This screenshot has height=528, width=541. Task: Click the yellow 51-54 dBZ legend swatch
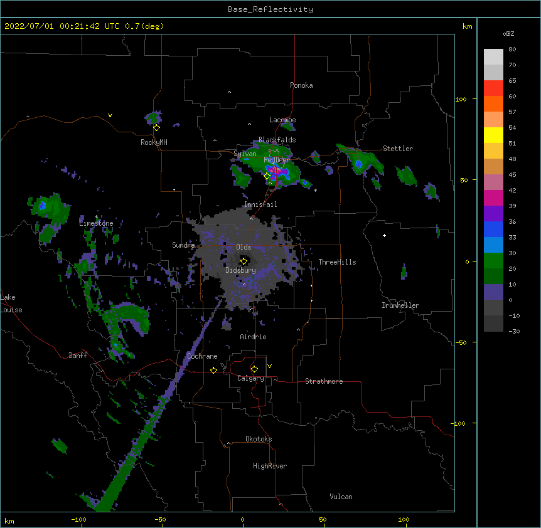493,135
